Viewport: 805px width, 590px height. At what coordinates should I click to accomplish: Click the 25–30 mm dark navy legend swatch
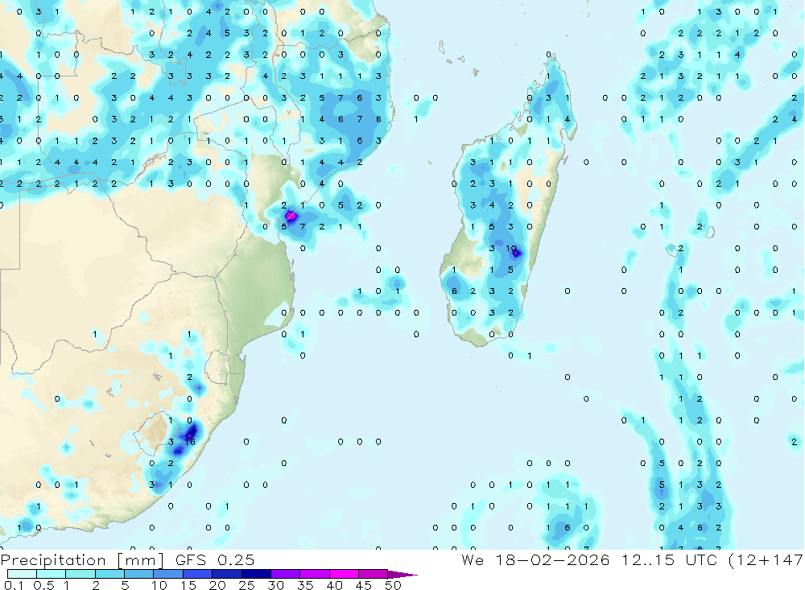click(256, 574)
